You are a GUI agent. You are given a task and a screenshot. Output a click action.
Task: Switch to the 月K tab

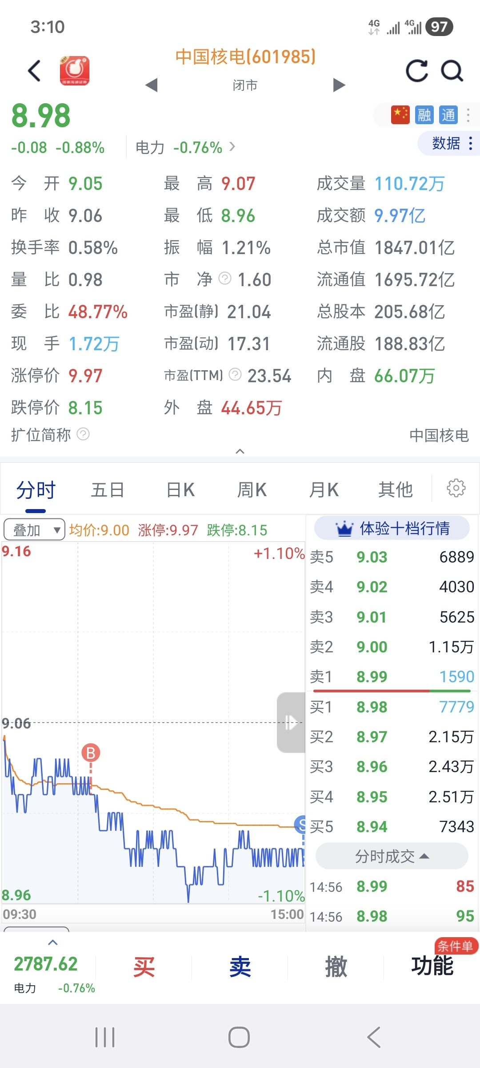click(324, 490)
